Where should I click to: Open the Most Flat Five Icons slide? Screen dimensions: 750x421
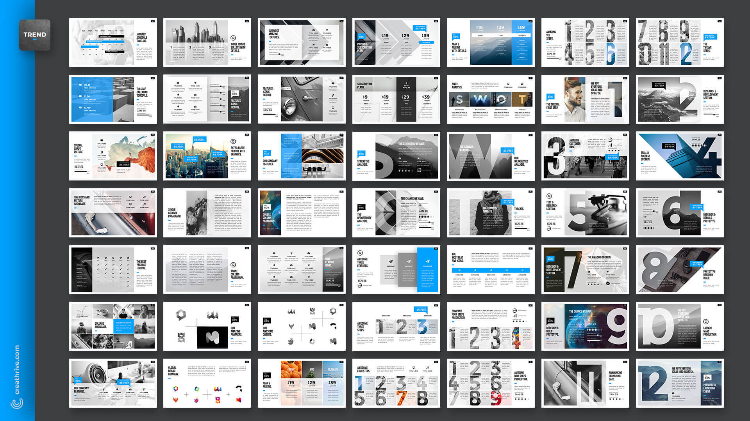click(x=491, y=270)
